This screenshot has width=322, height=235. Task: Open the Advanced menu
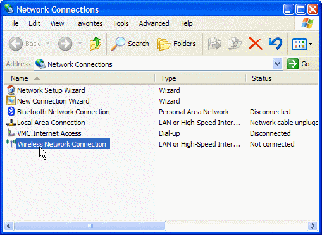pyautogui.click(x=154, y=23)
